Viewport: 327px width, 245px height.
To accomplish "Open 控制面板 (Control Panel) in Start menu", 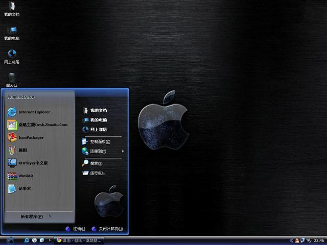I will [x=100, y=141].
